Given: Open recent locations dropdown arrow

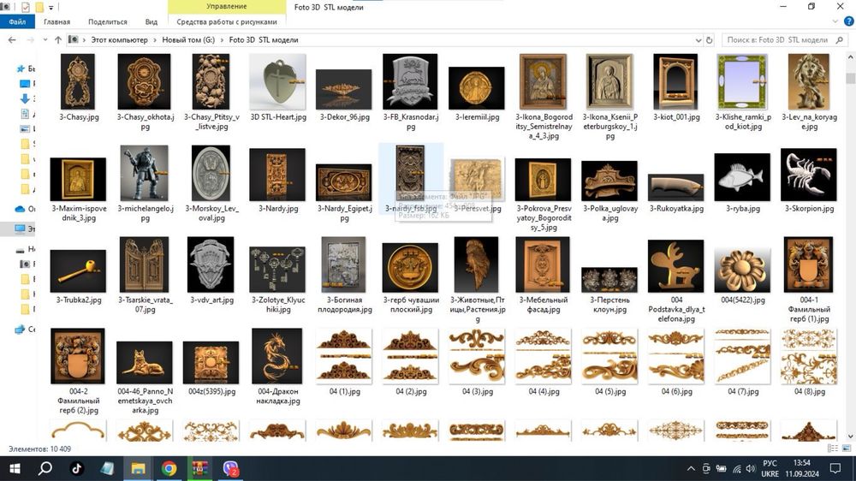Looking at the screenshot, I should click(45, 40).
